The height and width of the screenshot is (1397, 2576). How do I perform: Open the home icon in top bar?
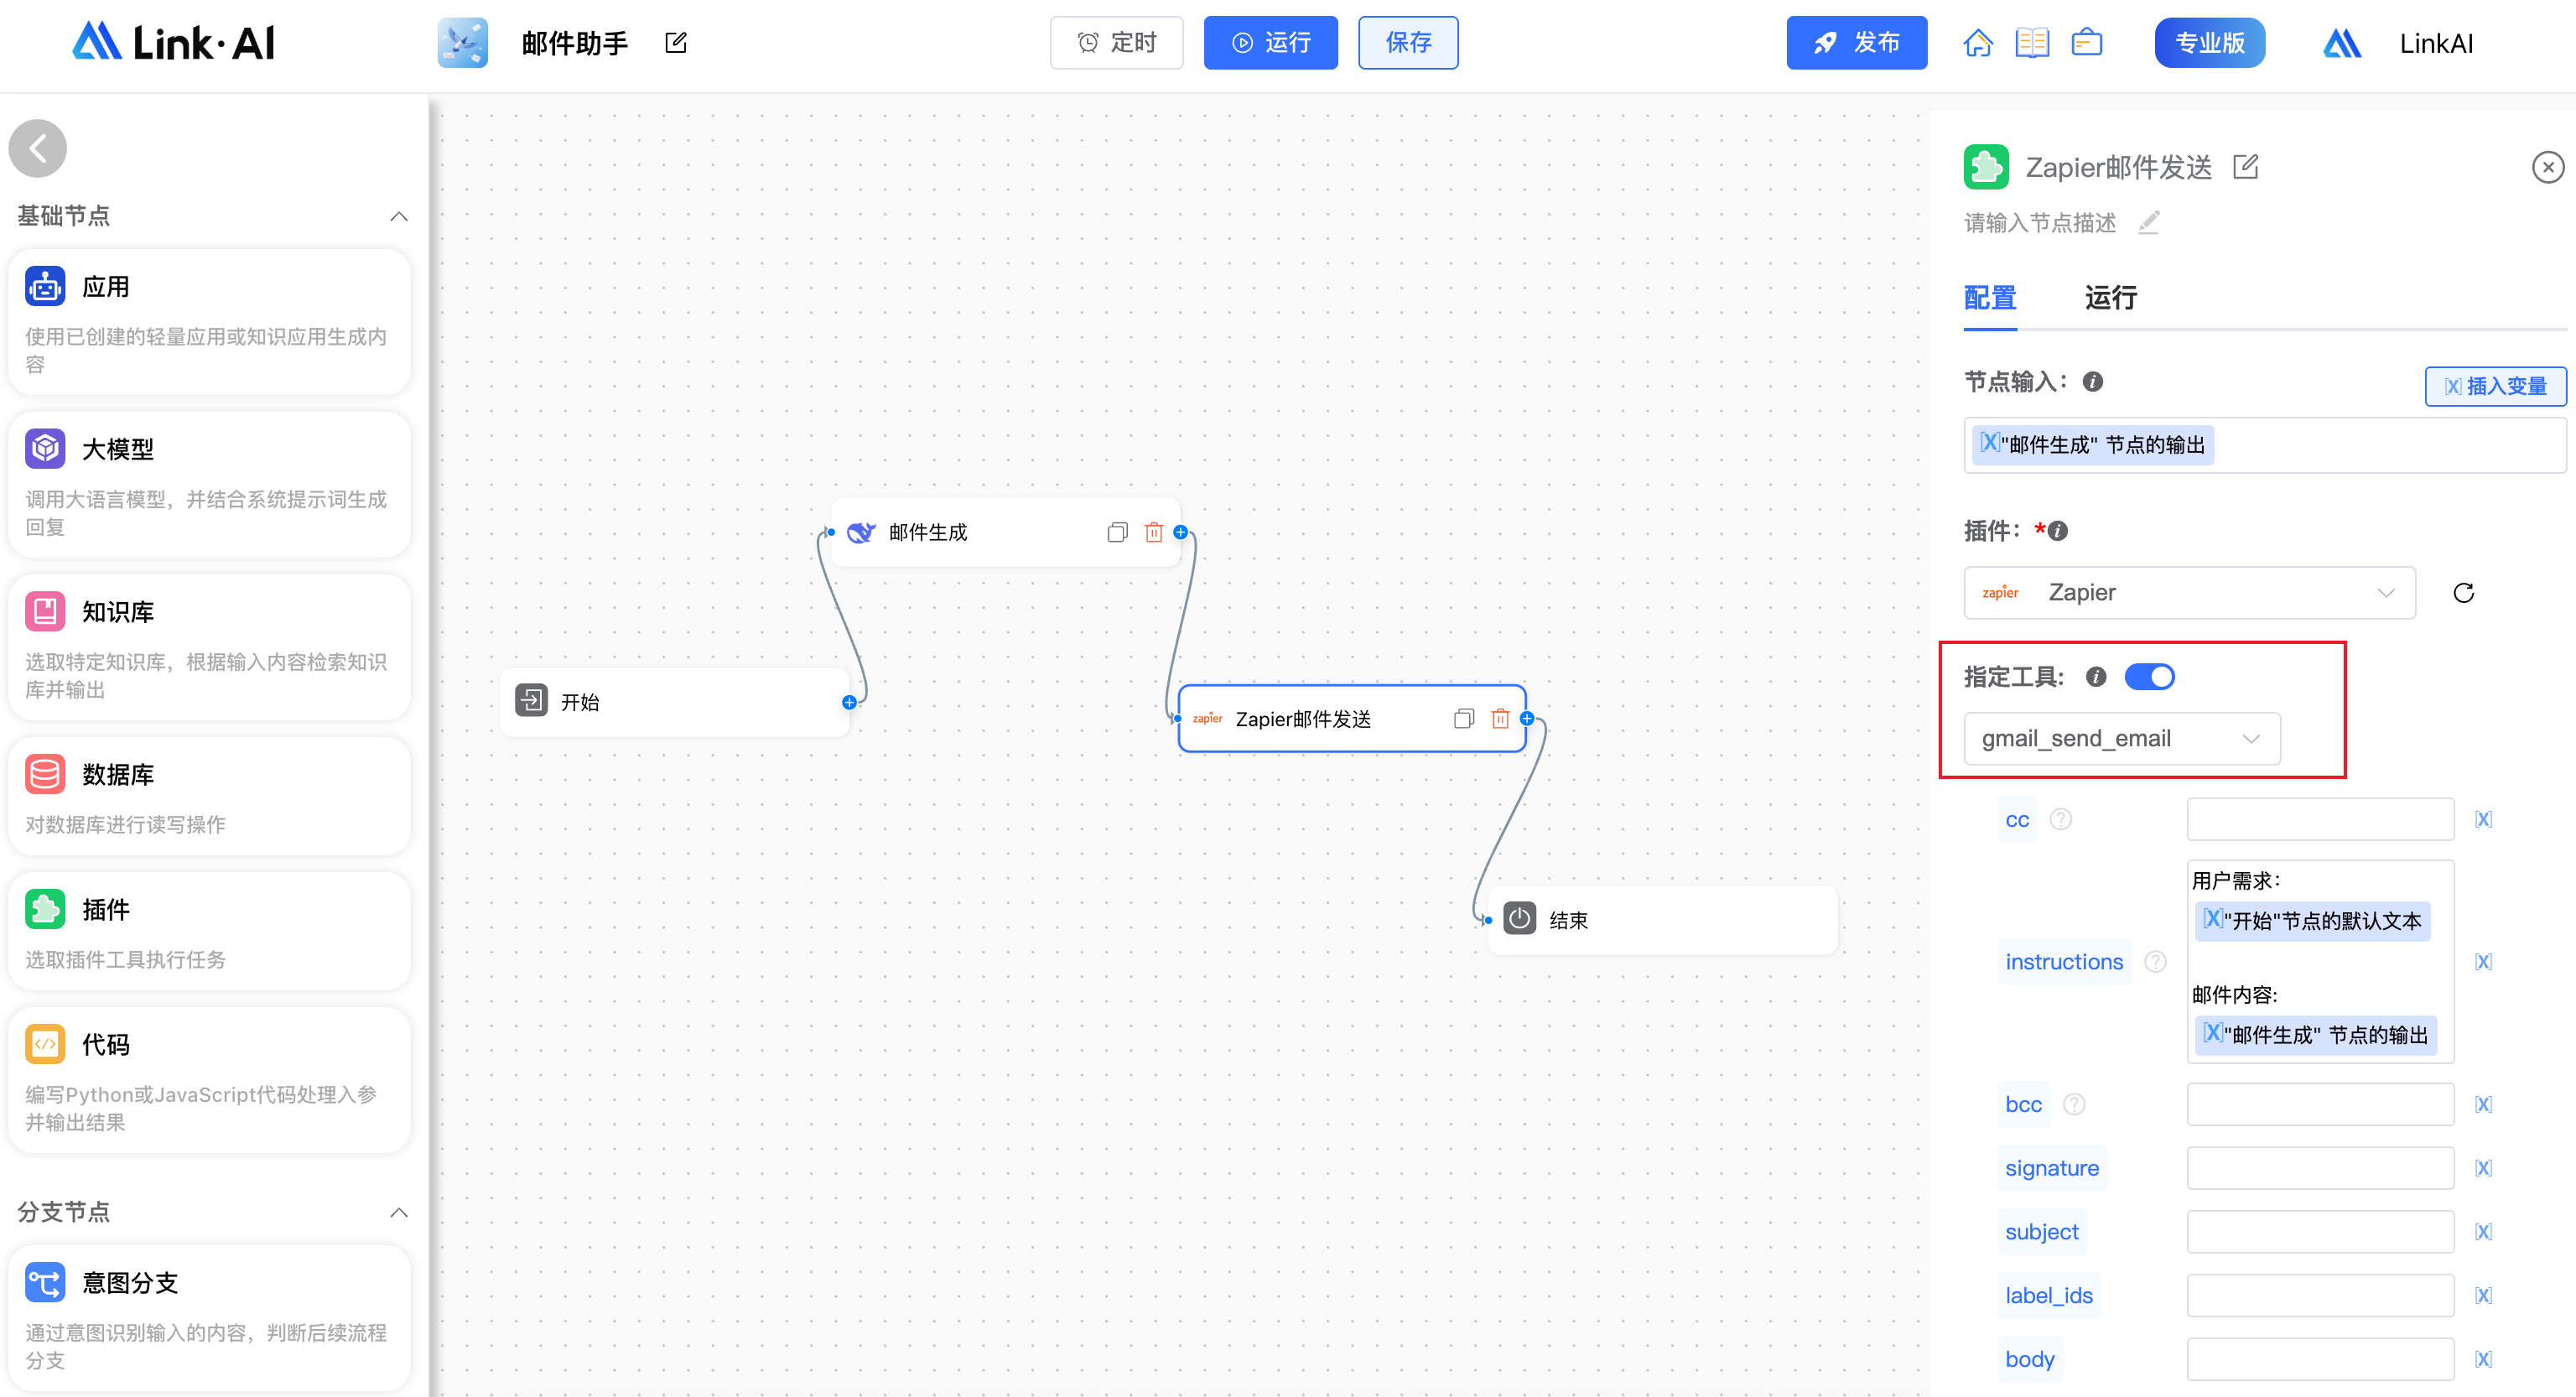click(1977, 43)
